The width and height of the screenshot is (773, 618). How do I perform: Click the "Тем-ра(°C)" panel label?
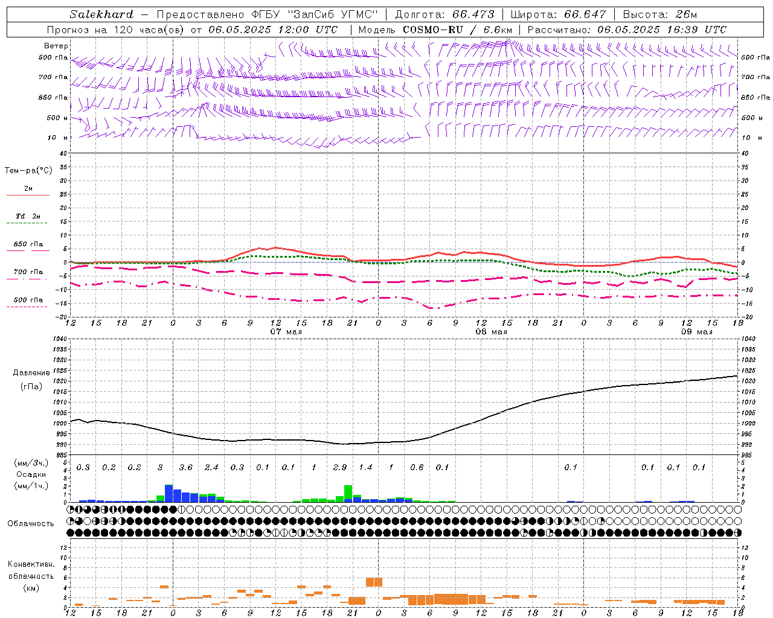click(28, 171)
